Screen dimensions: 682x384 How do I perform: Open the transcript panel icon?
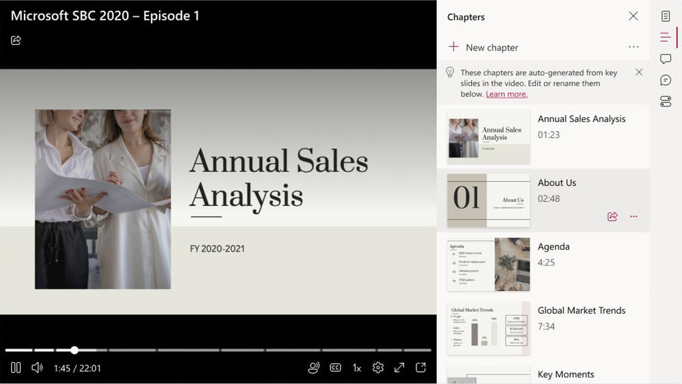(x=666, y=16)
